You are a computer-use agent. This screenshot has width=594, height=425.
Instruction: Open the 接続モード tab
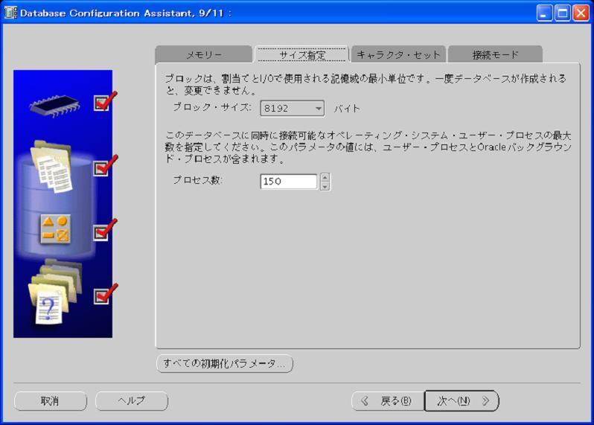point(495,54)
